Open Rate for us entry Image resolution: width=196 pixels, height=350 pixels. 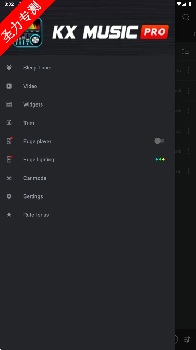pos(88,215)
